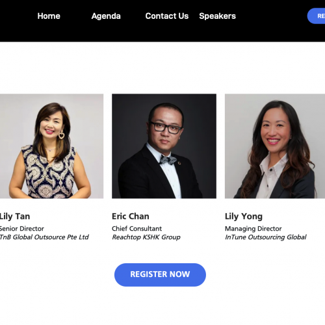Go to the Agenda page

106,16
